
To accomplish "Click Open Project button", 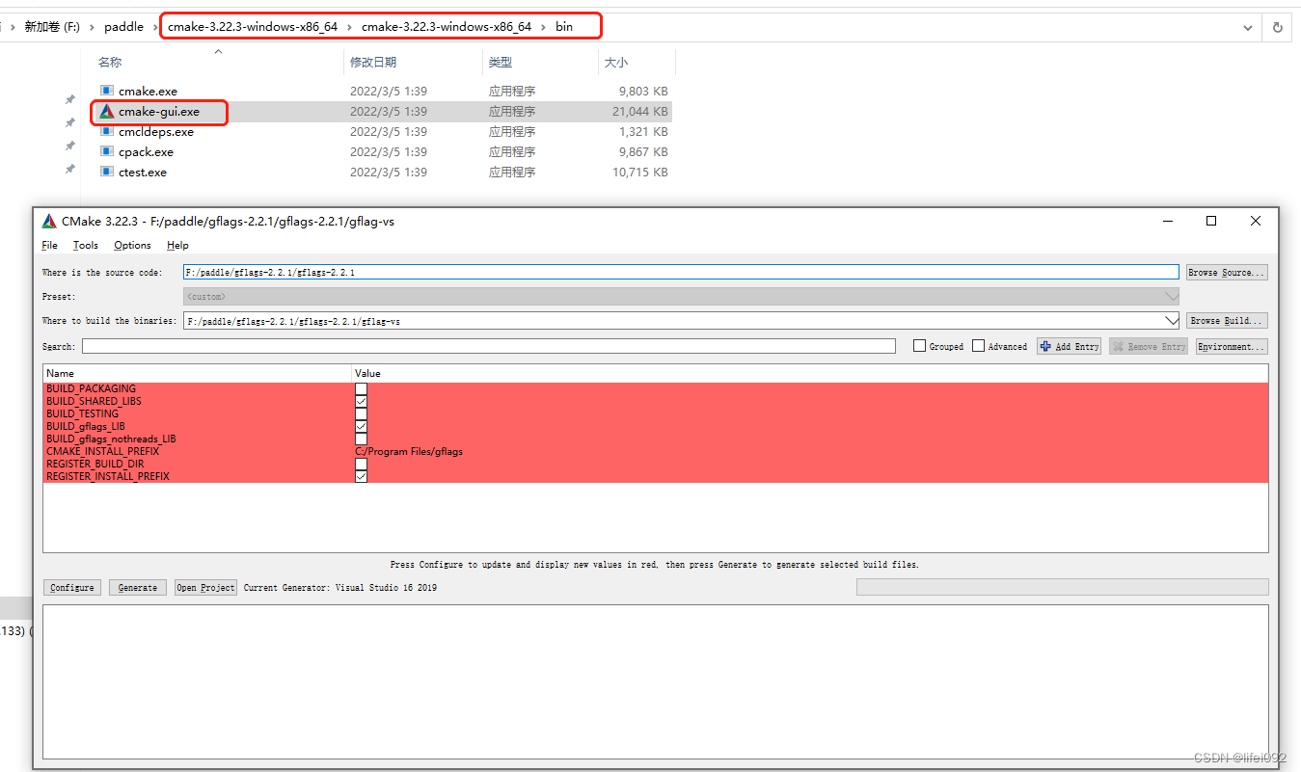I will [205, 587].
